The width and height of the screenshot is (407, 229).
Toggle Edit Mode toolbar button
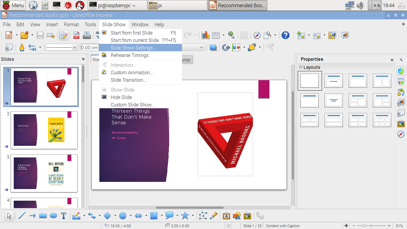click(63, 35)
